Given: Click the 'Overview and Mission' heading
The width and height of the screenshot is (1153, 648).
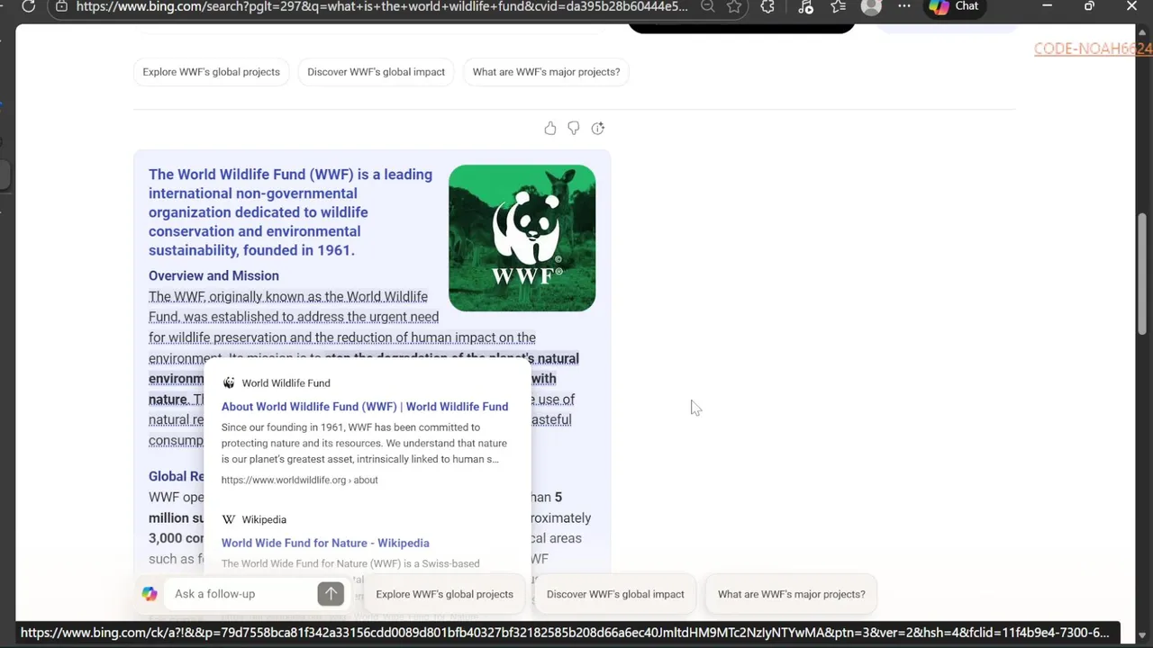Looking at the screenshot, I should (x=213, y=276).
